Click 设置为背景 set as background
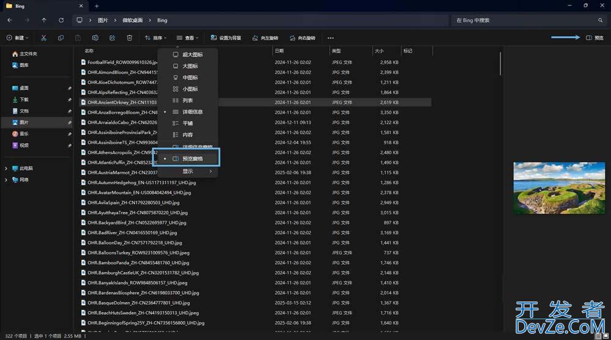Image resolution: width=611 pixels, height=340 pixels. [226, 38]
